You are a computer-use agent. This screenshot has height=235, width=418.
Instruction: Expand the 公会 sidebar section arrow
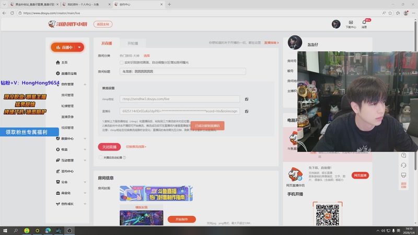coord(85,182)
